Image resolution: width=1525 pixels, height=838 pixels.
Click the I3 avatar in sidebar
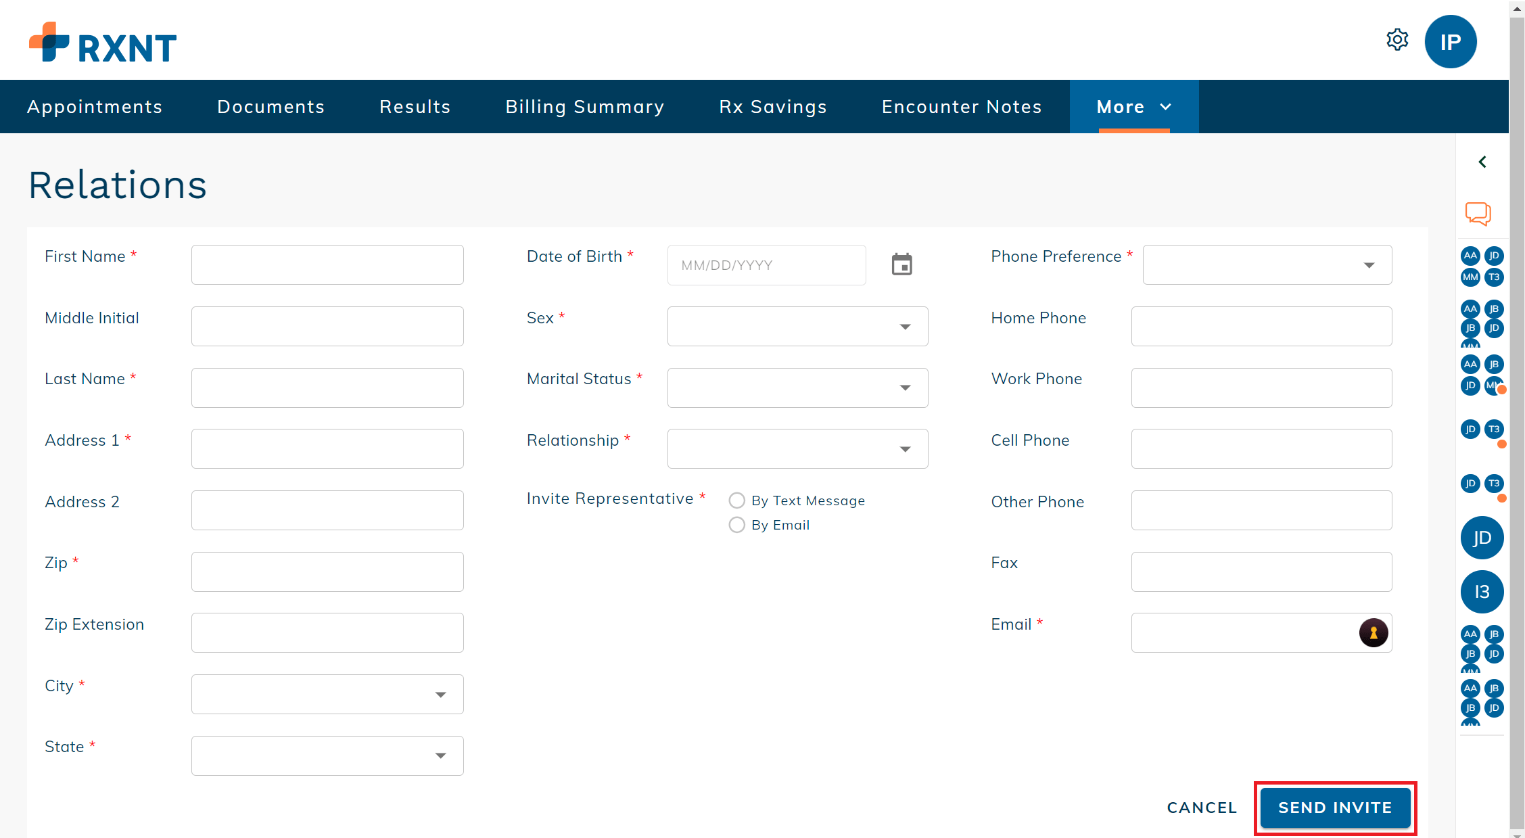pyautogui.click(x=1481, y=592)
